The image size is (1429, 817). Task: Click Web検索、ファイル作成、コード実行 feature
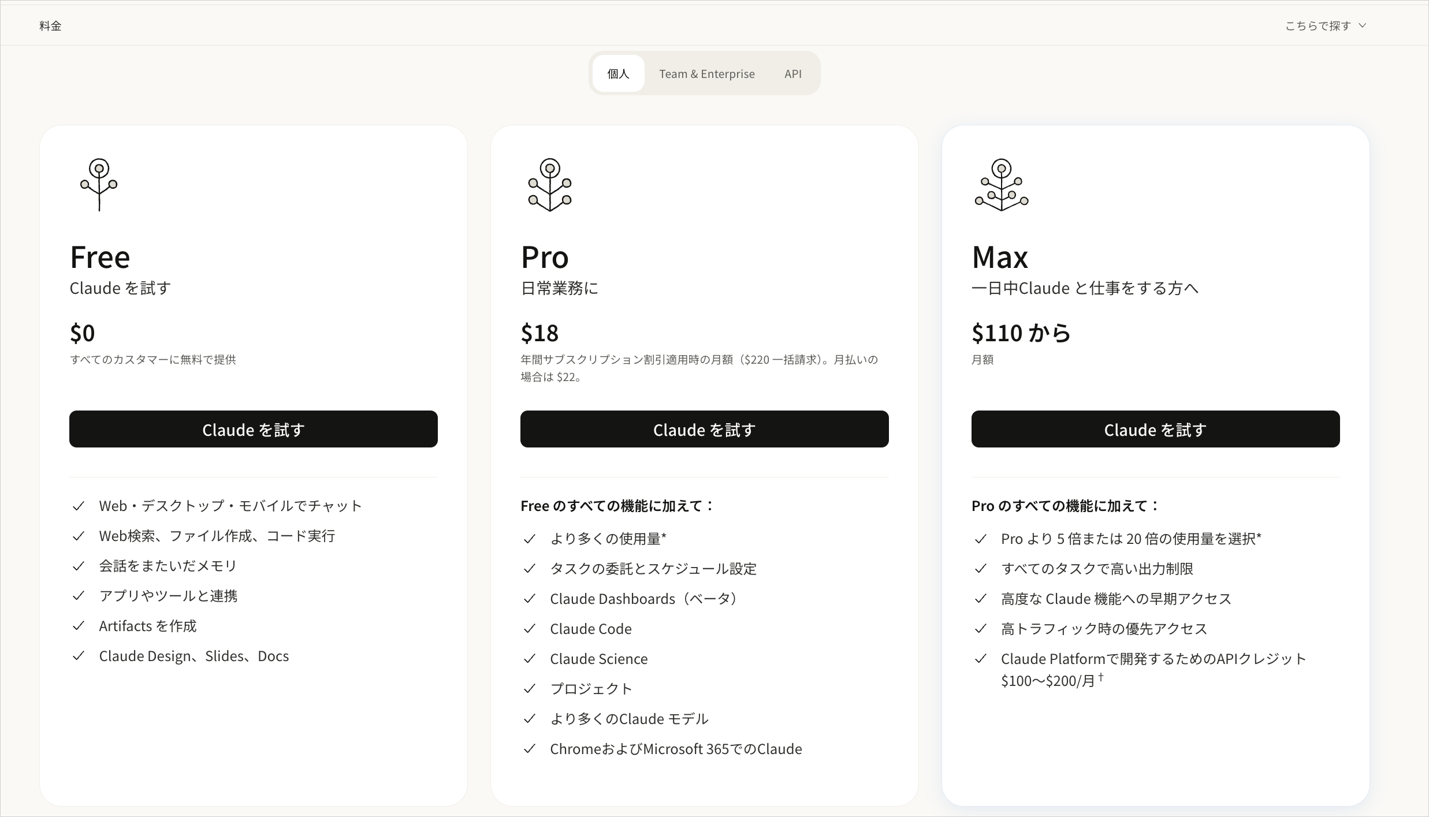click(217, 536)
